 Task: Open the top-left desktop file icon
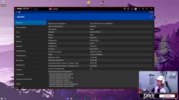click(3, 4)
